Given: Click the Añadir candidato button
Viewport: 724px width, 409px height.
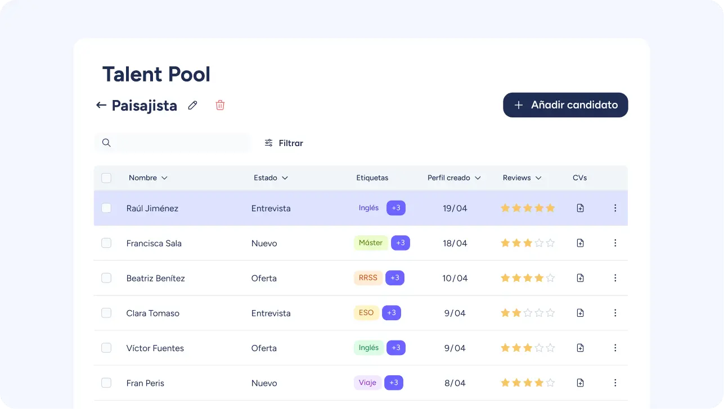Looking at the screenshot, I should [565, 105].
